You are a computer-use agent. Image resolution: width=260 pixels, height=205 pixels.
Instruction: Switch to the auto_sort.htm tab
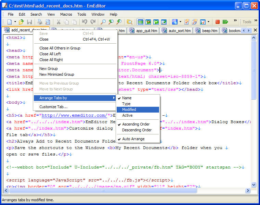coord(176,31)
